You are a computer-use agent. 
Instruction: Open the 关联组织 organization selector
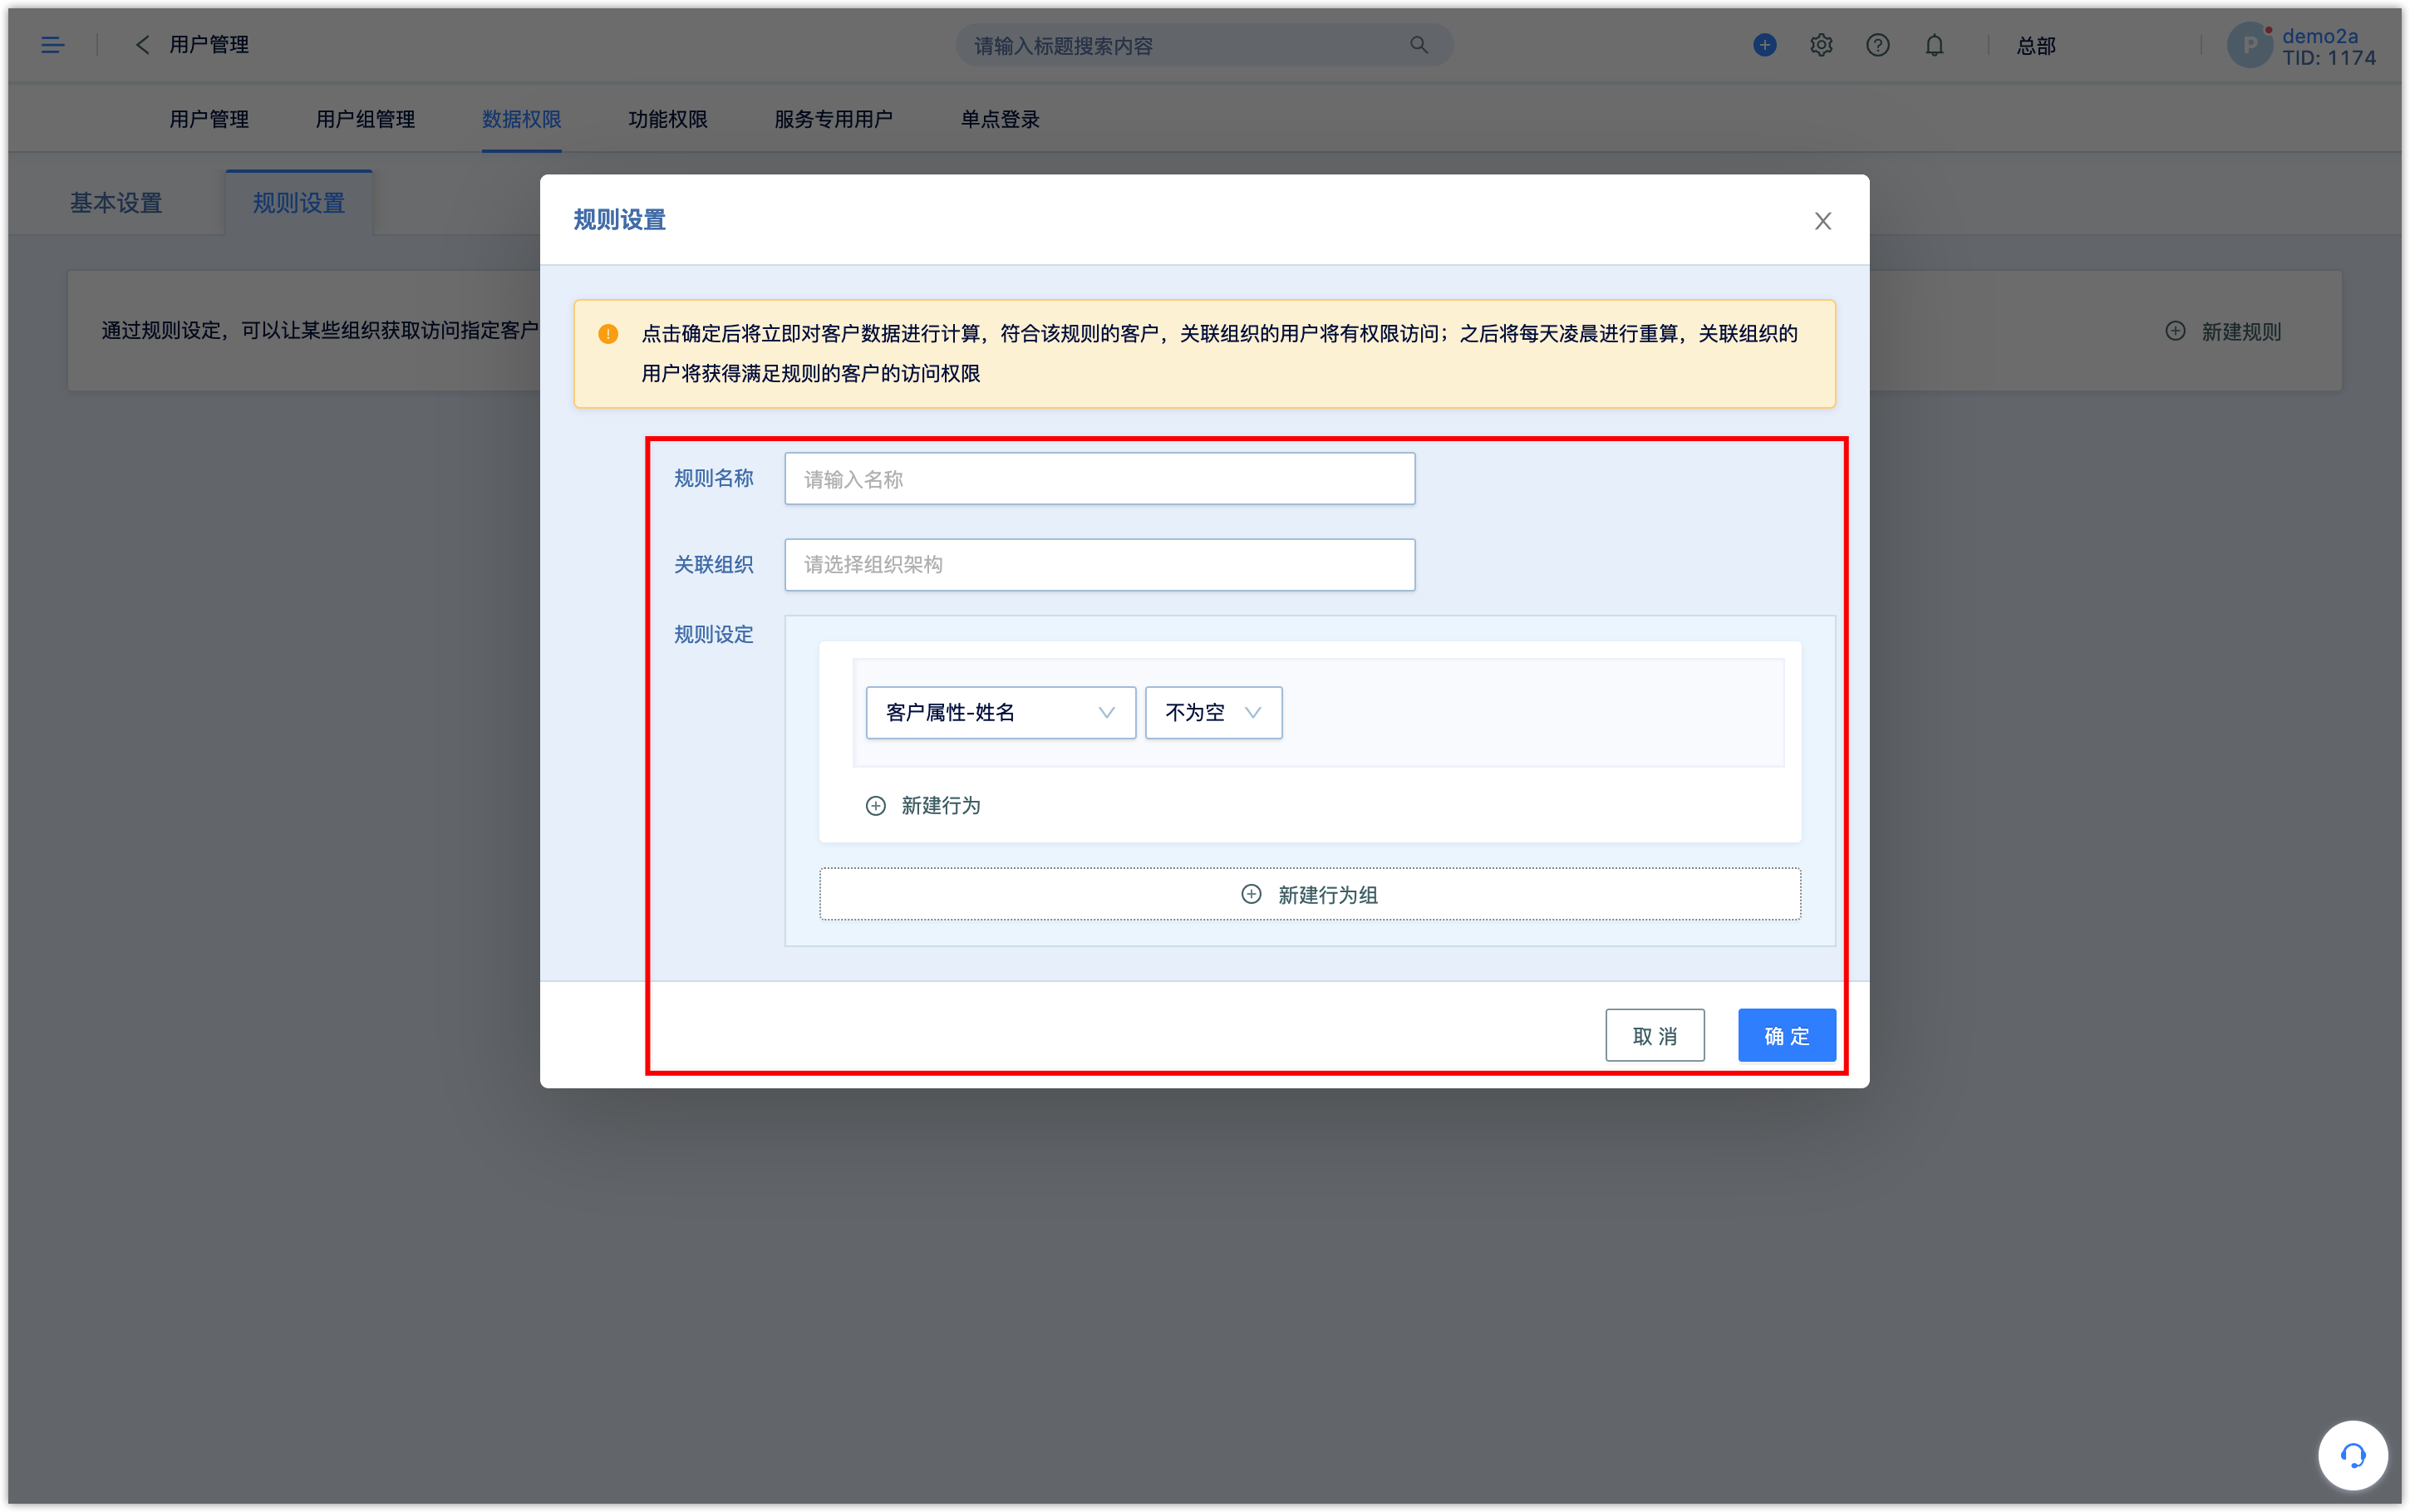tap(1099, 565)
